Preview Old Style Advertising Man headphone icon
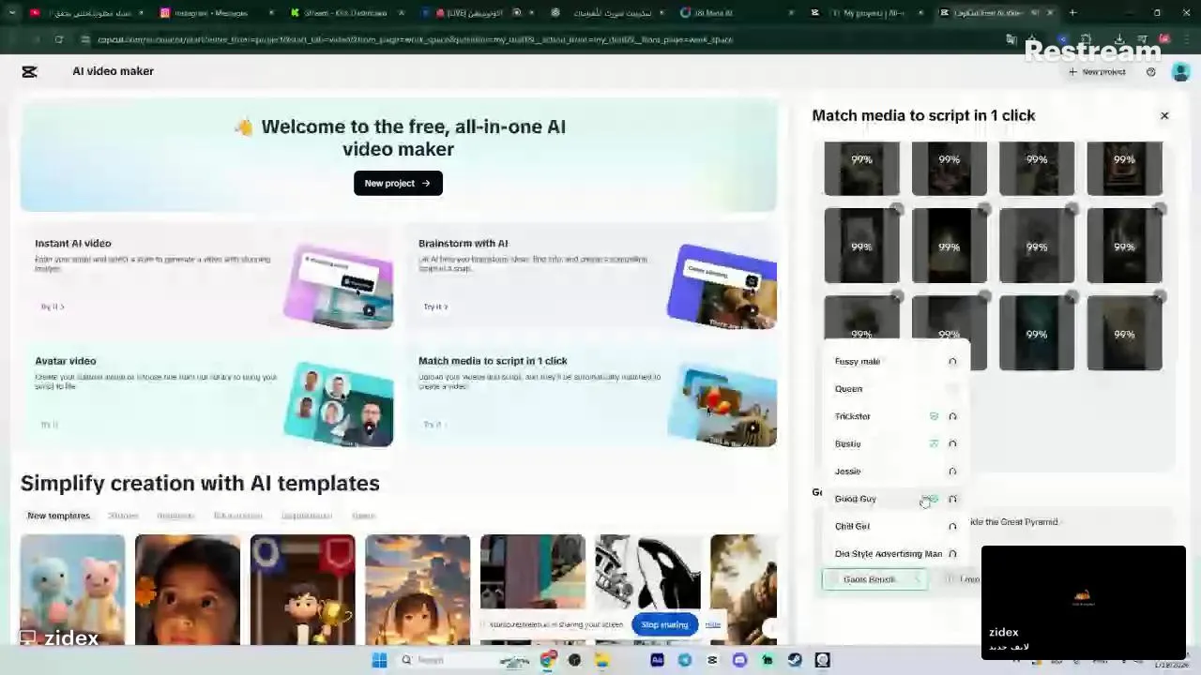The width and height of the screenshot is (1201, 675). [952, 553]
